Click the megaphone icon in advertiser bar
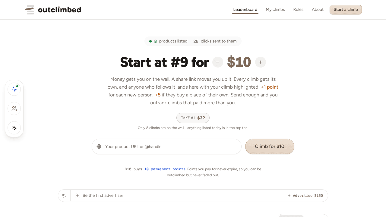This screenshot has height=217, width=386. [x=64, y=196]
